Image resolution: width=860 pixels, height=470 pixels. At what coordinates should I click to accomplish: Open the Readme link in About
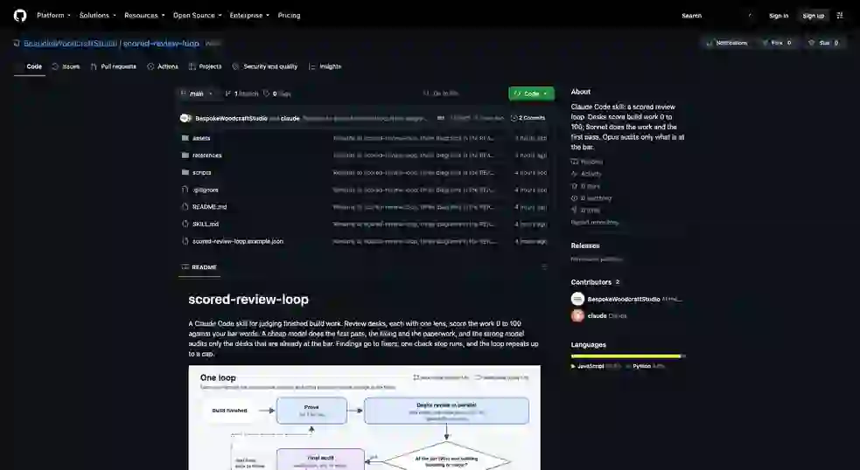pos(587,162)
